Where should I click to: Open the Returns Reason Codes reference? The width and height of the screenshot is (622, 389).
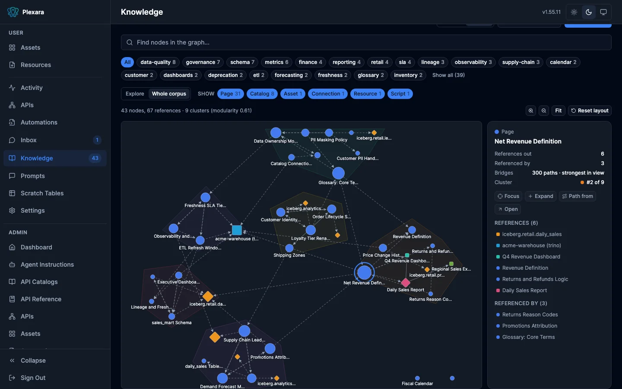[530, 315]
